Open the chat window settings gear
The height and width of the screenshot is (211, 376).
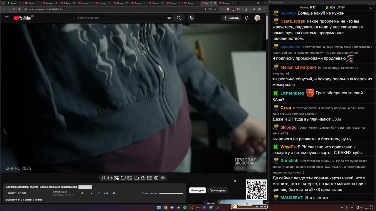pos(371,8)
